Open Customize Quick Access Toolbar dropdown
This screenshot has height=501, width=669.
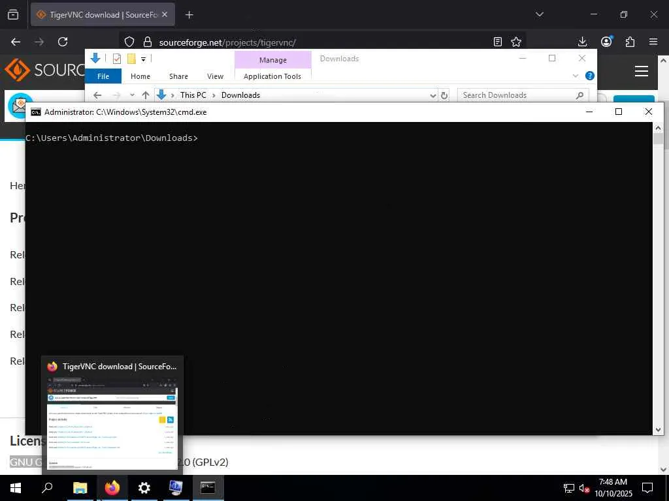(143, 59)
